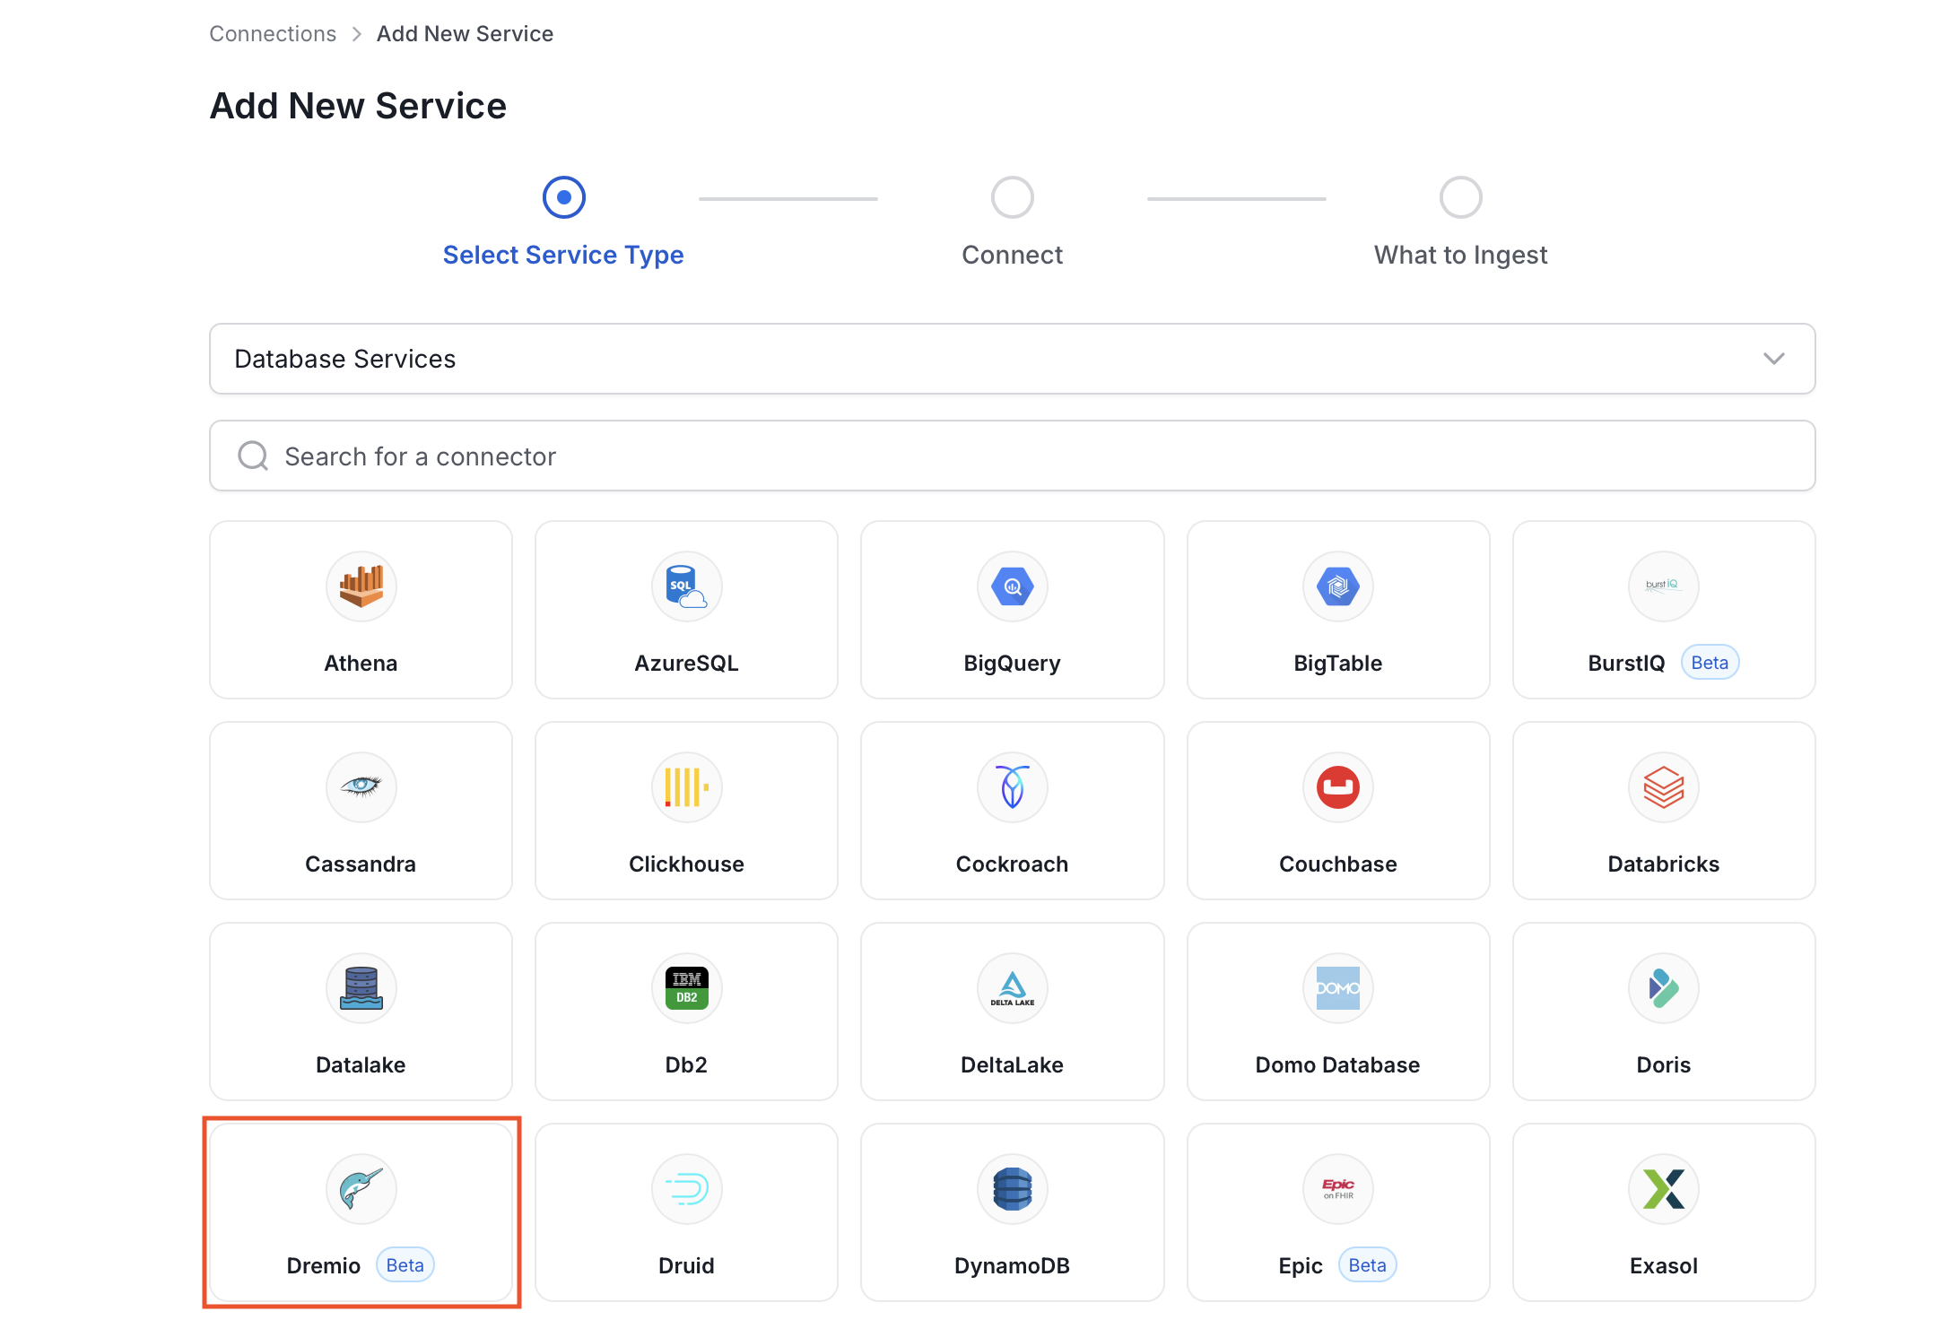Click the BigTable card label

1337,664
